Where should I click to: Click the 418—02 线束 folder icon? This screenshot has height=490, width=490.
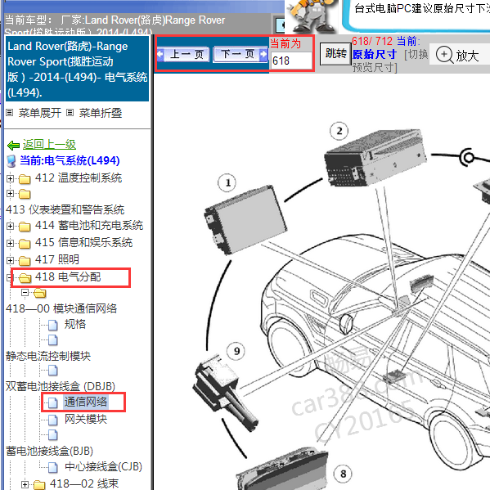[39, 485]
